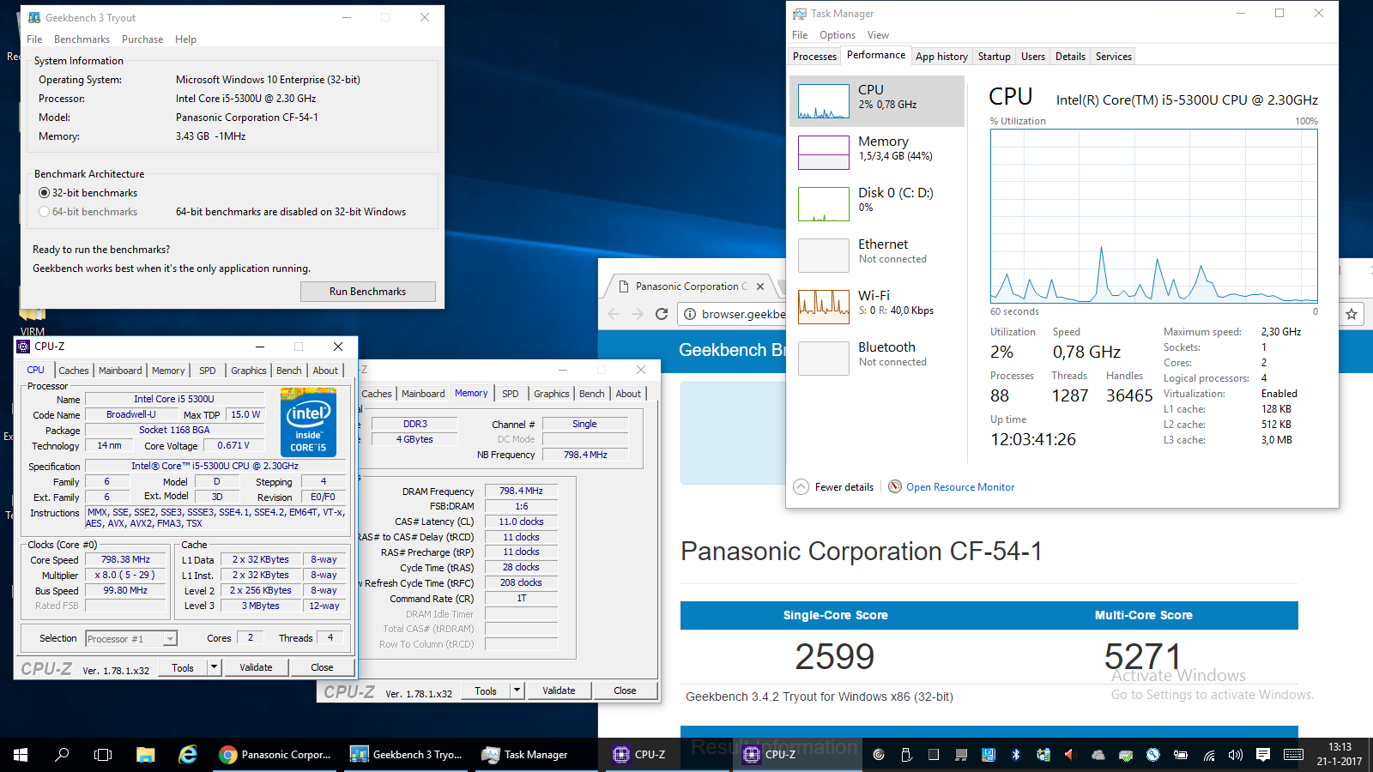This screenshot has width=1373, height=772.
Task: Open Wi-Fi network tray icon
Action: (x=1208, y=755)
